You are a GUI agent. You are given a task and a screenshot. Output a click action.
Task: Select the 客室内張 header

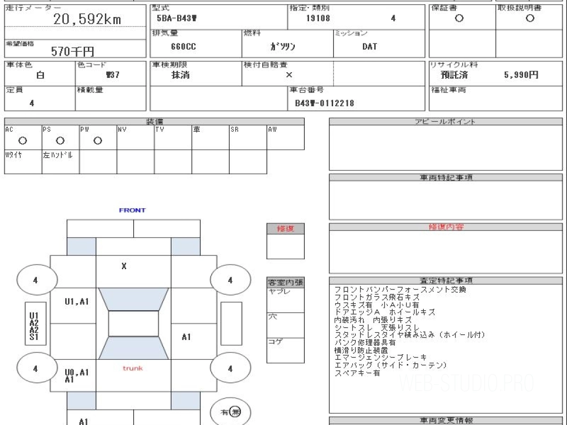click(x=285, y=283)
